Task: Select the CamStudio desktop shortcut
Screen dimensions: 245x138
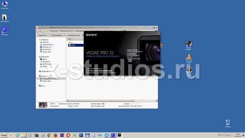Action: [x=5, y=31]
